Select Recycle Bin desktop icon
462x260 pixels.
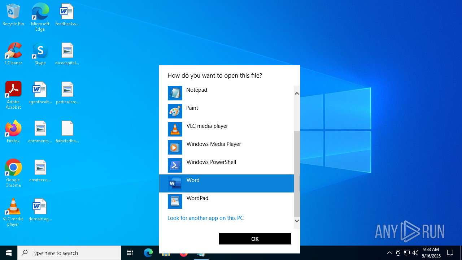click(13, 15)
